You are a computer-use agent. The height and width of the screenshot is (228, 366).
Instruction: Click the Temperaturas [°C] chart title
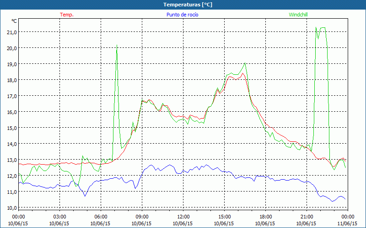(x=188, y=5)
